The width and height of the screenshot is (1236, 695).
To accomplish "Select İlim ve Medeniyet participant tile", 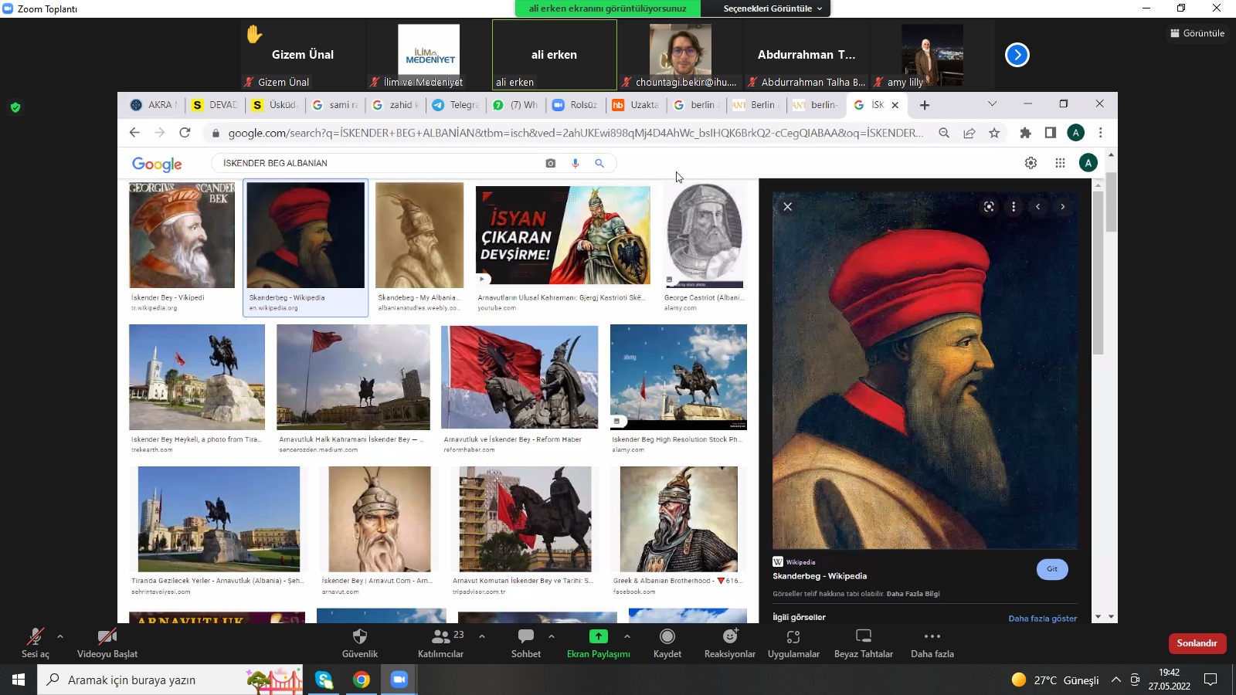I will click(x=429, y=55).
